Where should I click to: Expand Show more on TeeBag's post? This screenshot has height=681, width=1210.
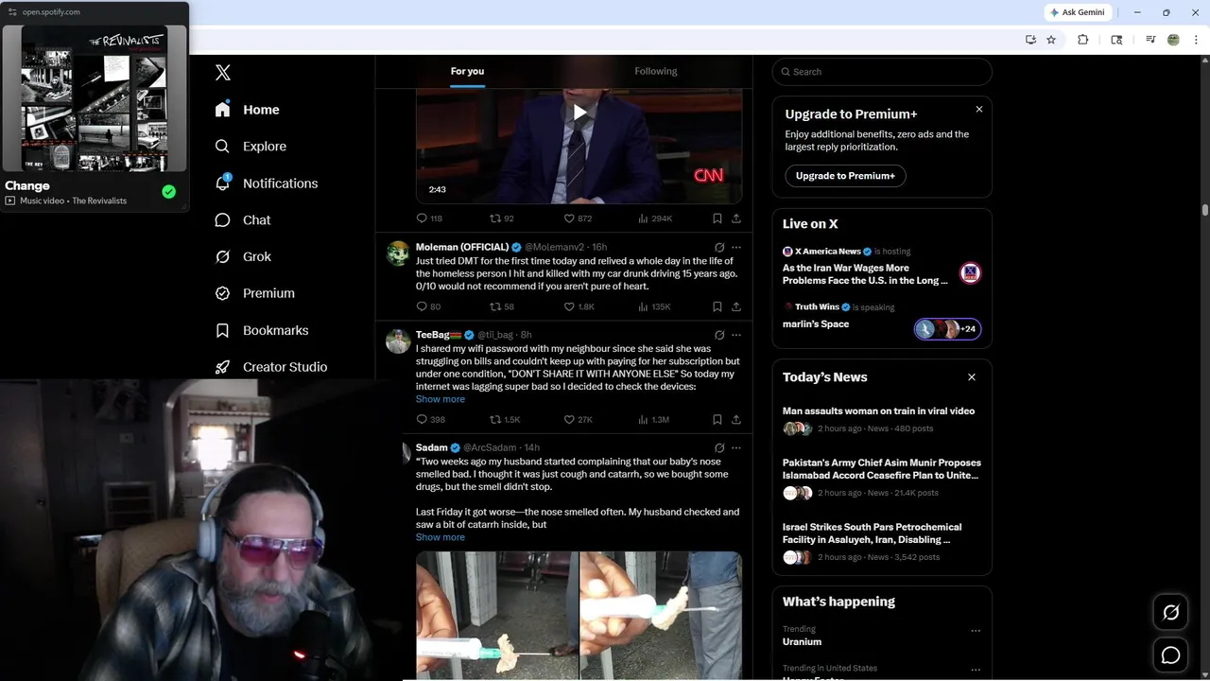point(441,399)
